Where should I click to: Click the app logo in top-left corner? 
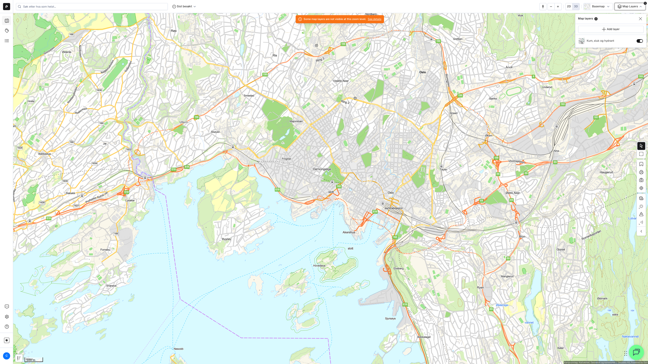(x=7, y=7)
